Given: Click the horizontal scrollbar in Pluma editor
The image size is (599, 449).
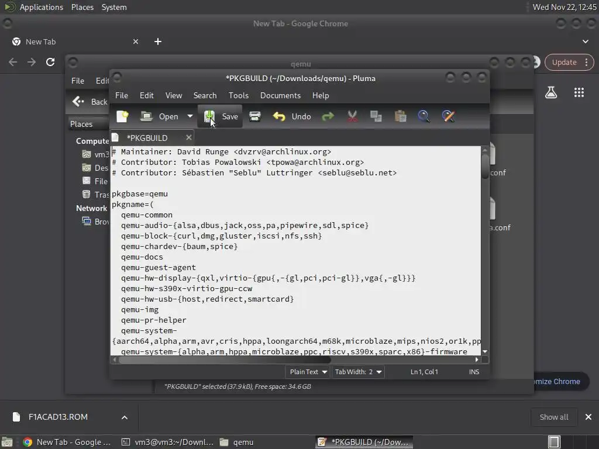Looking at the screenshot, I should coord(225,360).
